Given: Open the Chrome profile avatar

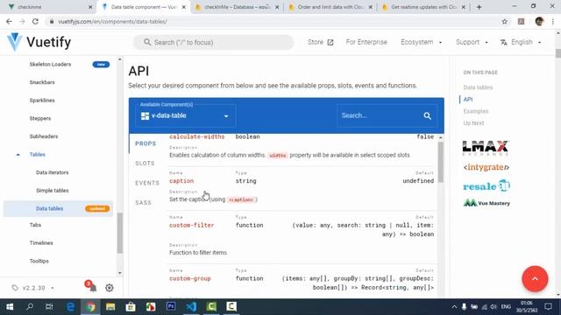Looking at the screenshot, I should tap(539, 21).
